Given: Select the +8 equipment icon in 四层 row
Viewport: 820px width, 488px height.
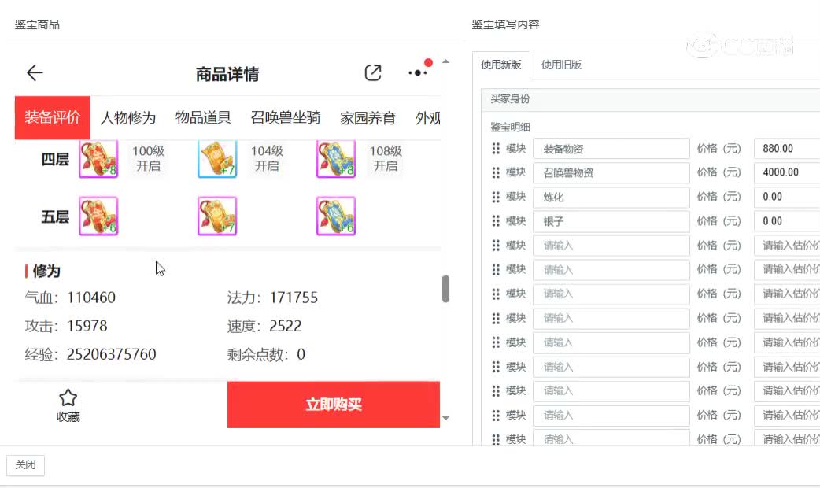Looking at the screenshot, I should [x=98, y=159].
